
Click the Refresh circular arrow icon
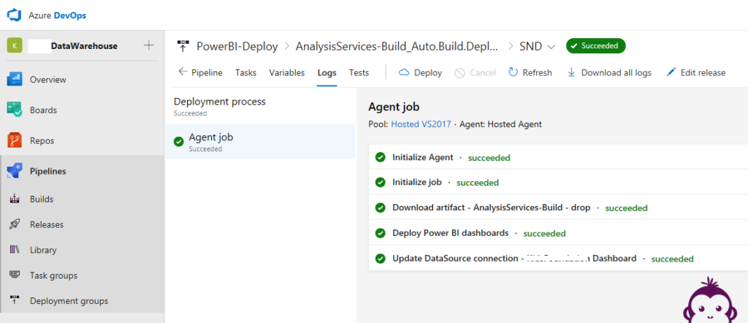tap(514, 72)
